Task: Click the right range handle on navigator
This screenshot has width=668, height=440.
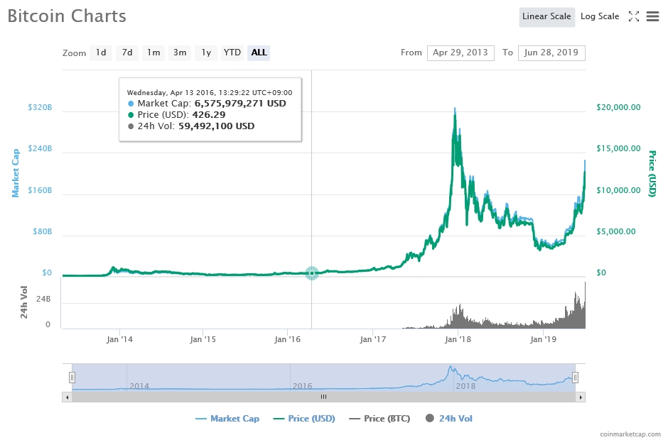Action: coord(576,378)
